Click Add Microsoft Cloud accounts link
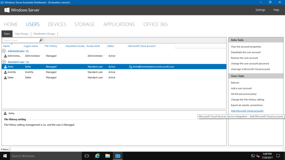Viewport: 285px width, 160px height. point(247,111)
